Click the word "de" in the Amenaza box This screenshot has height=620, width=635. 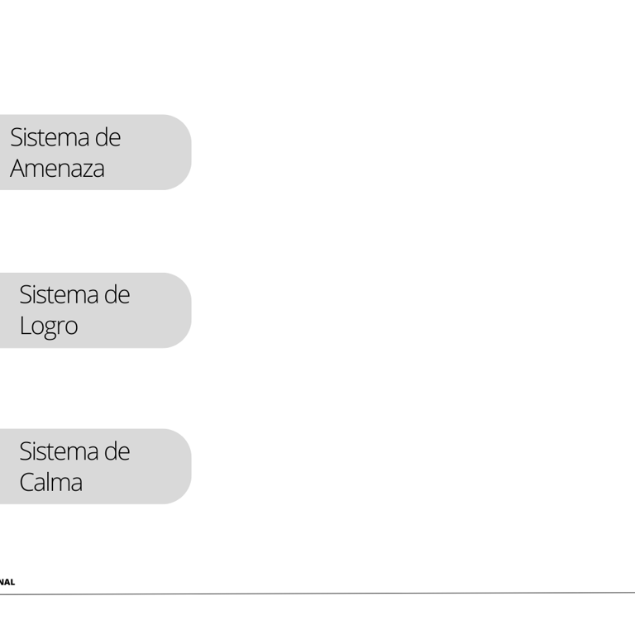(x=107, y=137)
